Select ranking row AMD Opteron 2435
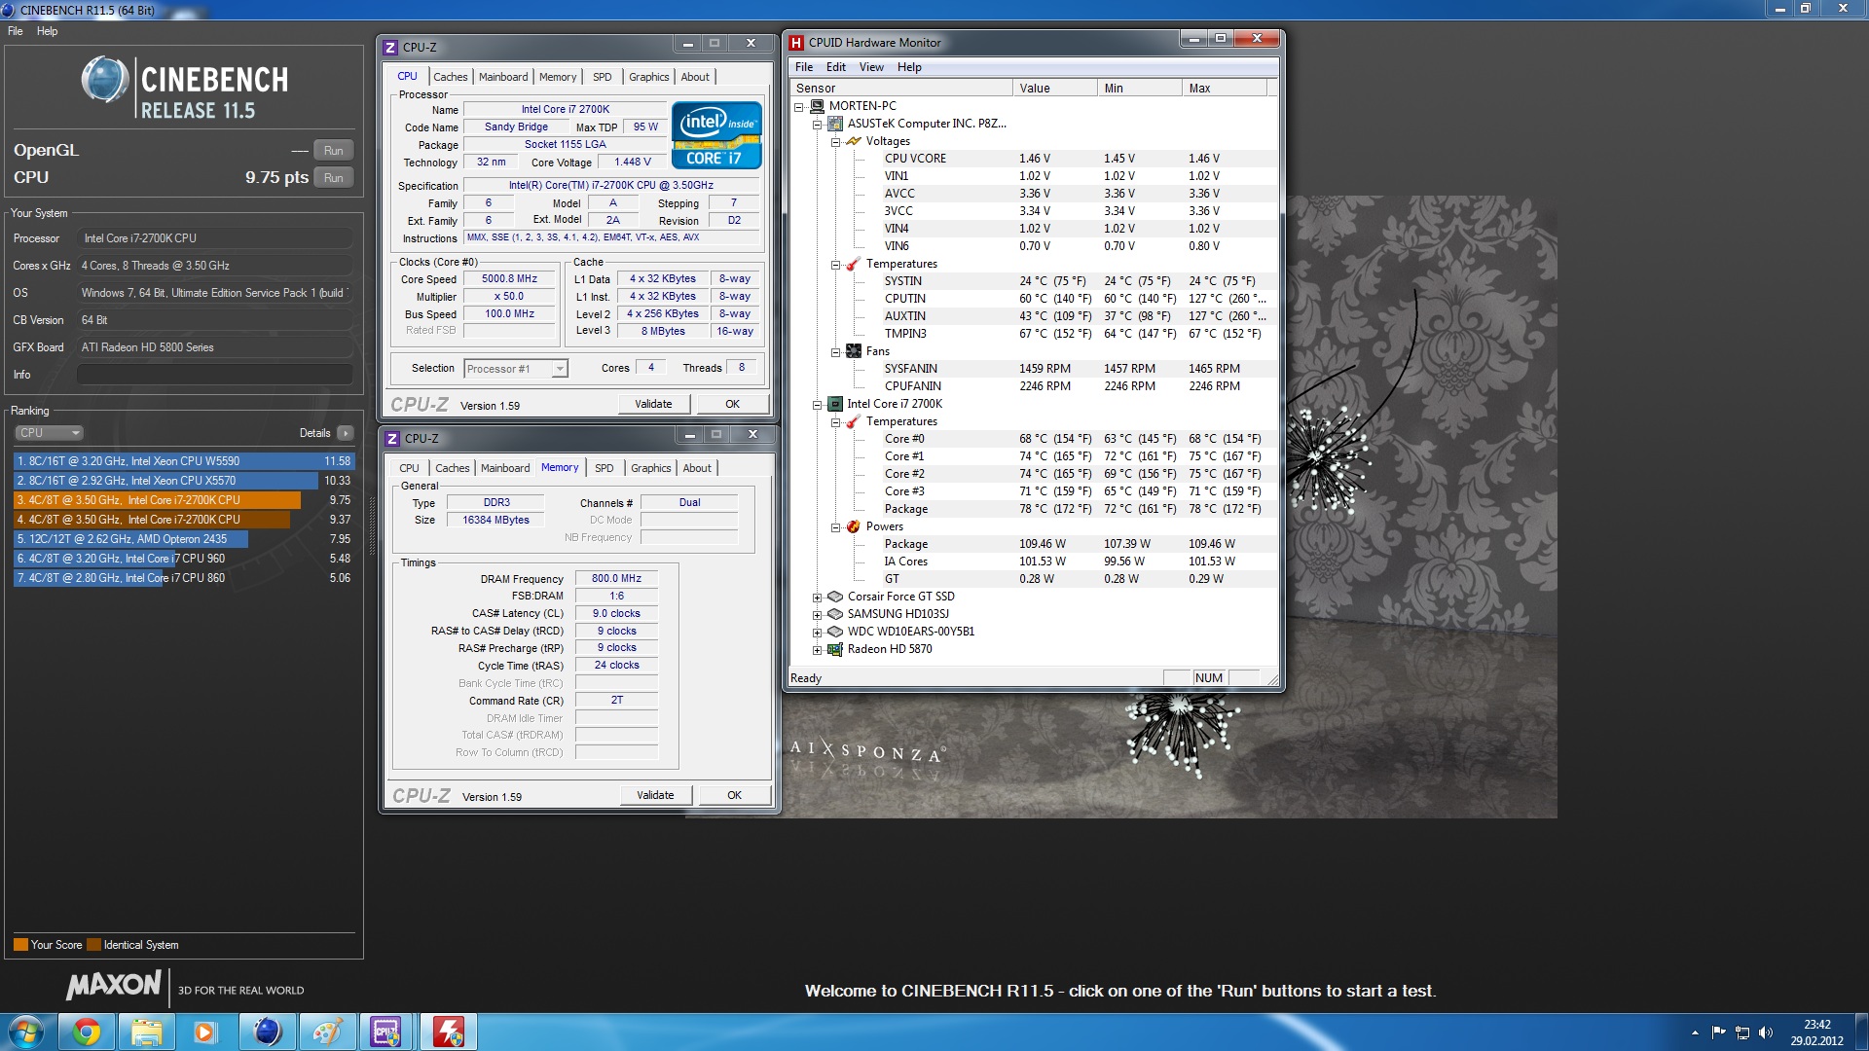The height and width of the screenshot is (1051, 1869). [x=184, y=539]
